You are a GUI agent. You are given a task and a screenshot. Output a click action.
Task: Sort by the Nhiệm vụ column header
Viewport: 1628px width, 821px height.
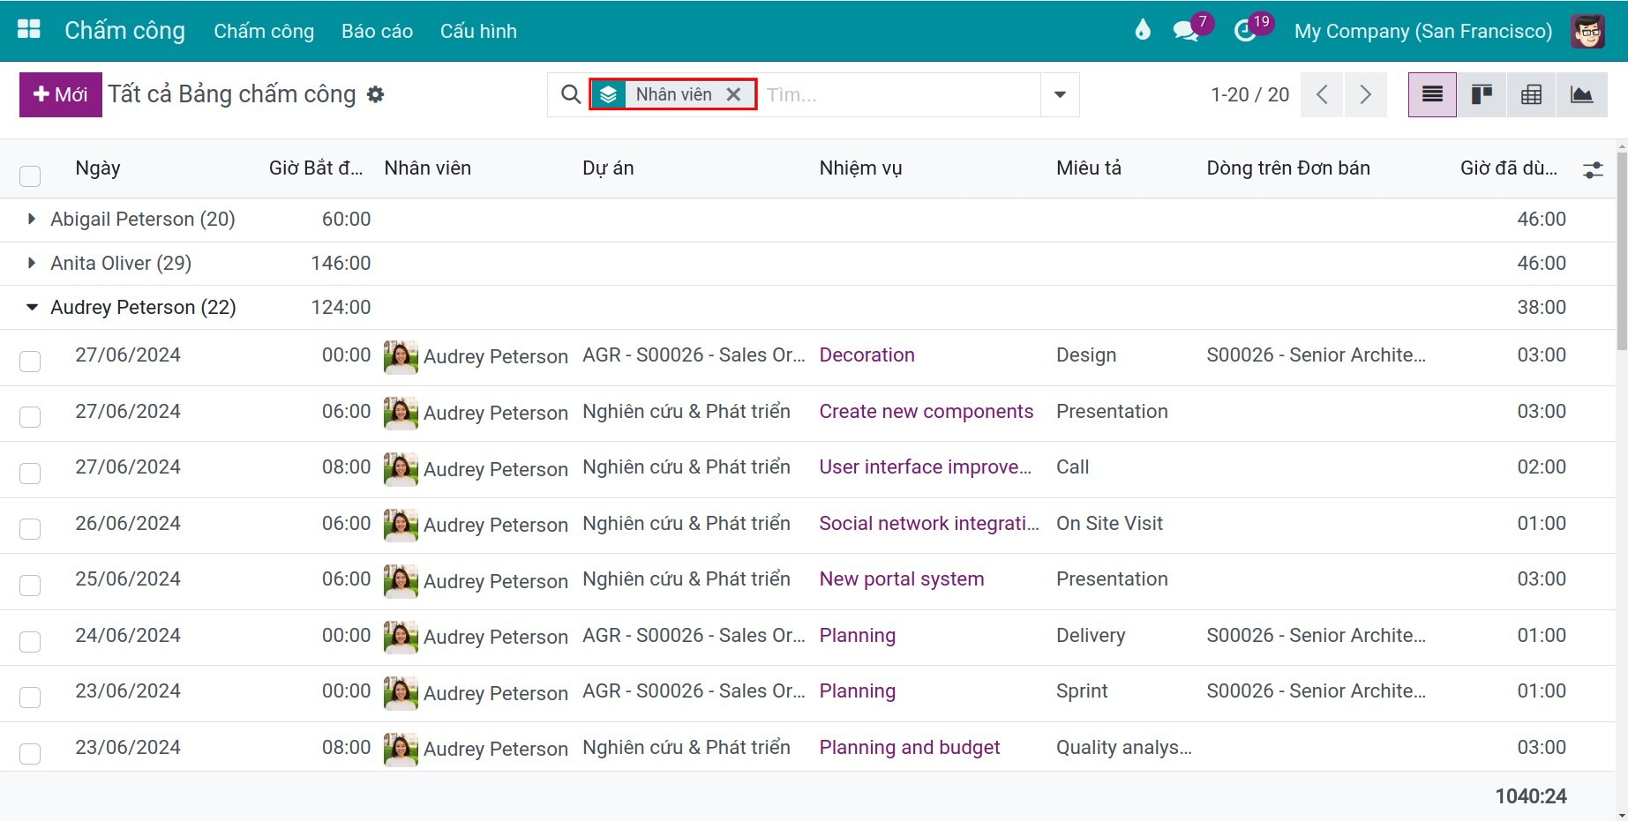pos(860,168)
